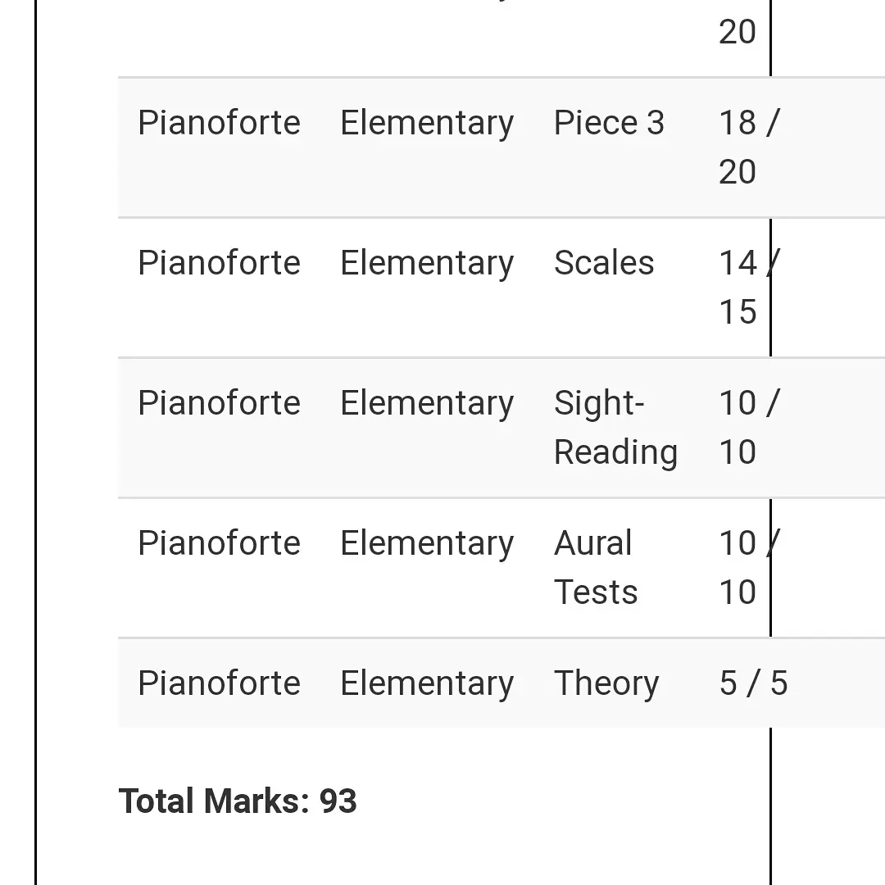The image size is (885, 885).
Task: Click Elementary in the Piece 3 row
Action: tap(427, 124)
